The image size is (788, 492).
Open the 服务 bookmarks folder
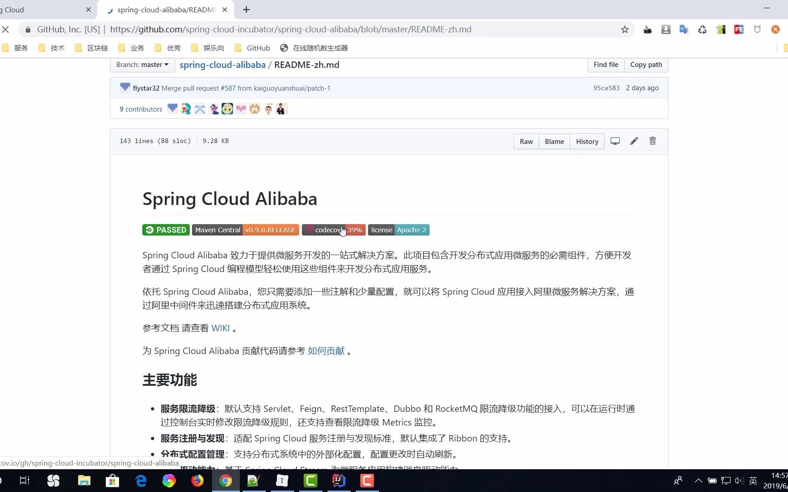pyautogui.click(x=16, y=48)
